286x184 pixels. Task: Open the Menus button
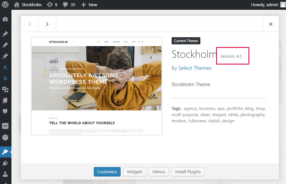click(x=159, y=172)
